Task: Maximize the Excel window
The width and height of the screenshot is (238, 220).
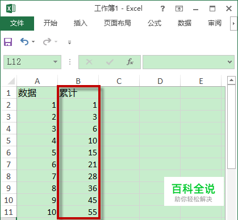Action: click(212, 9)
